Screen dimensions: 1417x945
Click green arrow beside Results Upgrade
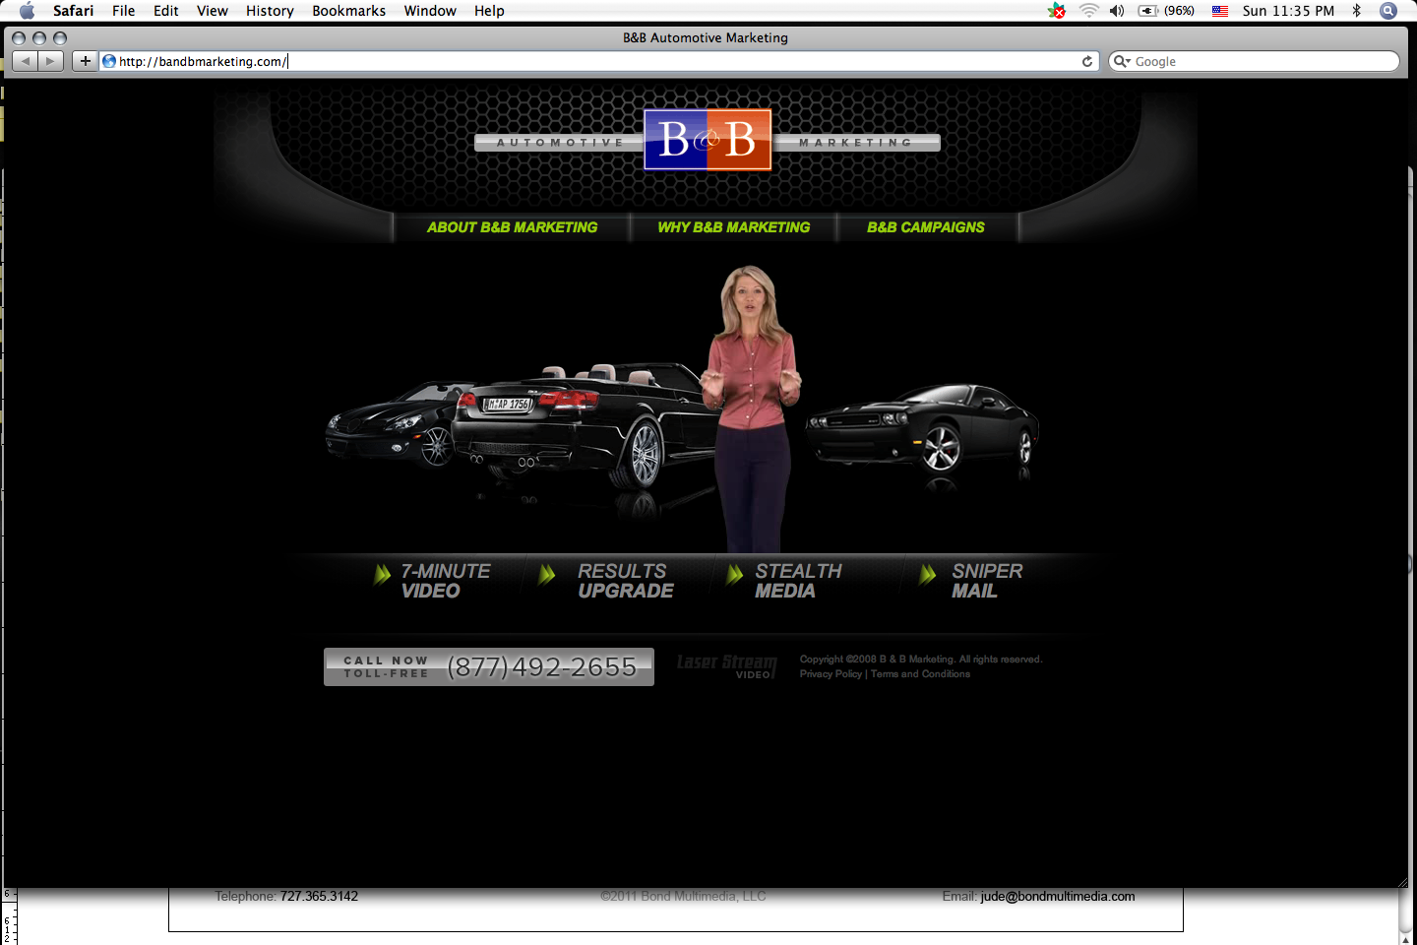coord(547,575)
